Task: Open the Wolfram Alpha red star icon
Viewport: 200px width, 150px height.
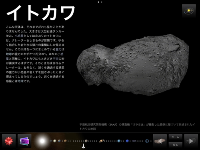Action: [9, 141]
